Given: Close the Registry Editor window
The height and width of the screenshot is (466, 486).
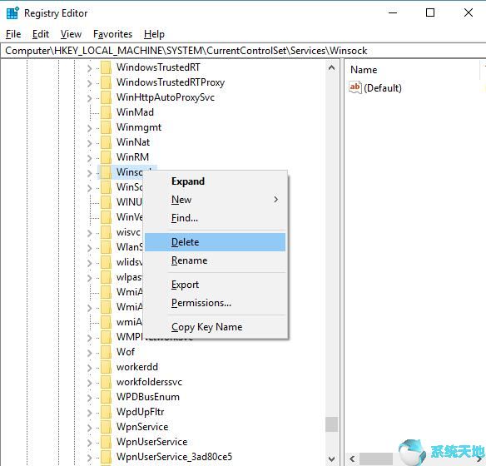Looking at the screenshot, I should 469,13.
